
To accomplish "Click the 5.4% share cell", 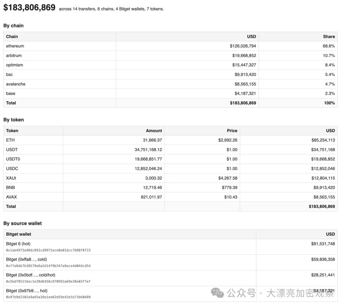I will [x=330, y=75].
